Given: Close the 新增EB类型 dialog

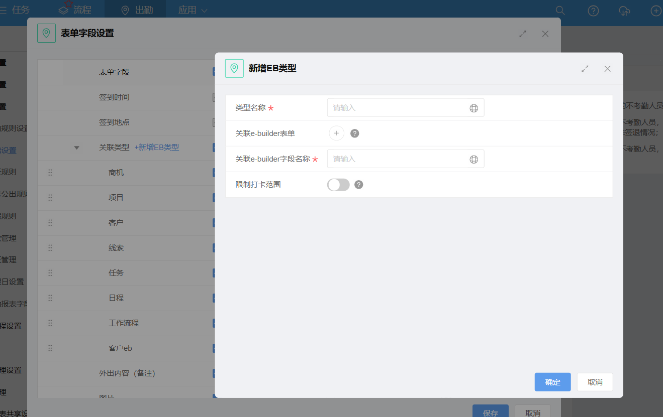Looking at the screenshot, I should click(607, 69).
